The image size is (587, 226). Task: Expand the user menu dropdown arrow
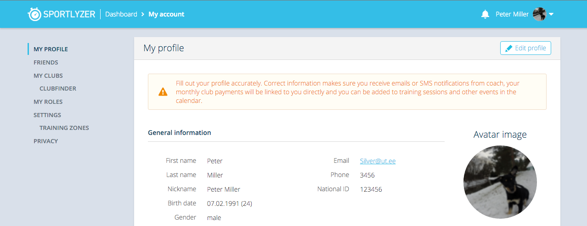coord(551,14)
